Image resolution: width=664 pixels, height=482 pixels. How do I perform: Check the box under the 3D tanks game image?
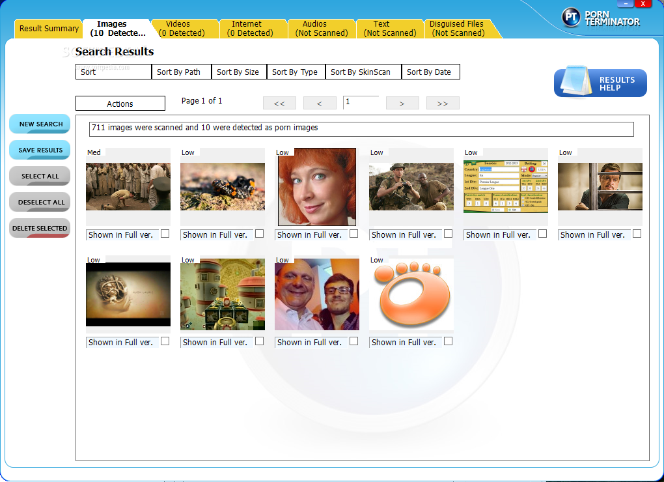click(260, 341)
